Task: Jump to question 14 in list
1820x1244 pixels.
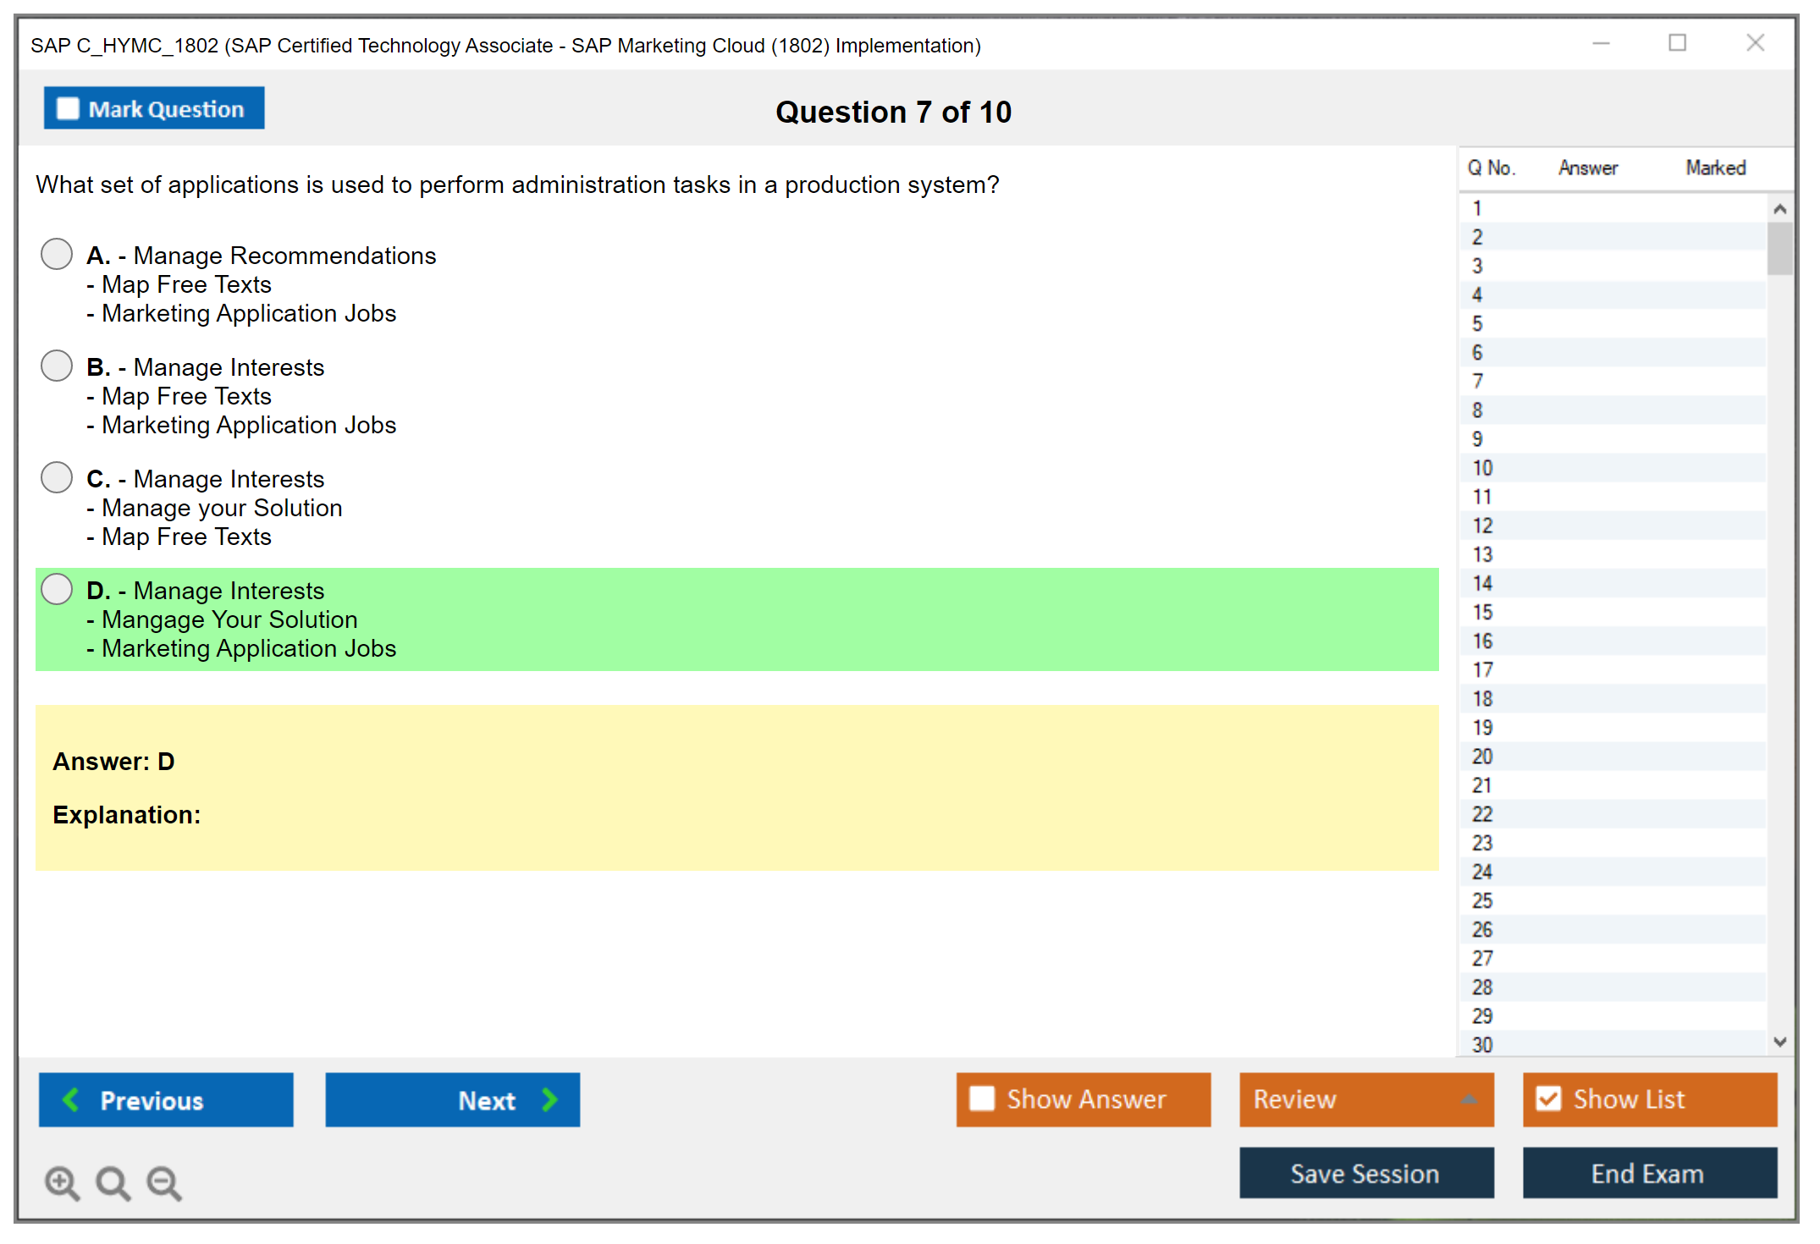Action: [1482, 583]
